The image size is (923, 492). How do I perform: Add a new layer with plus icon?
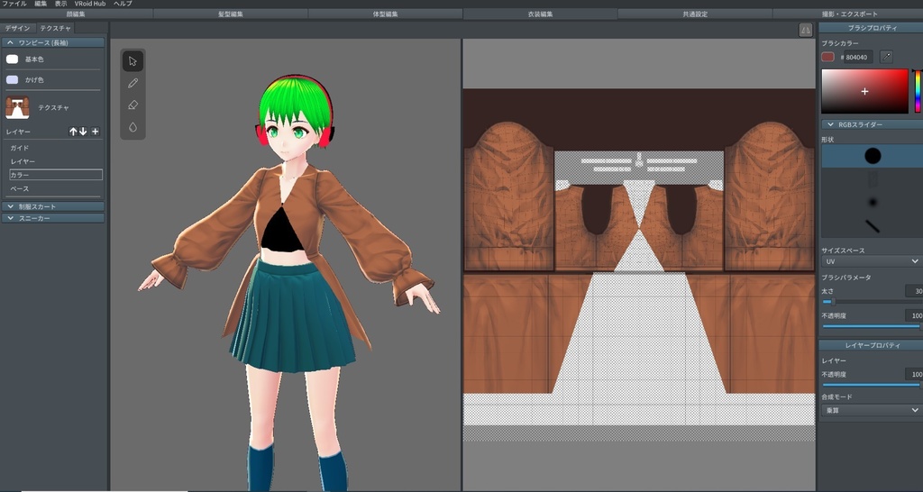(96, 132)
